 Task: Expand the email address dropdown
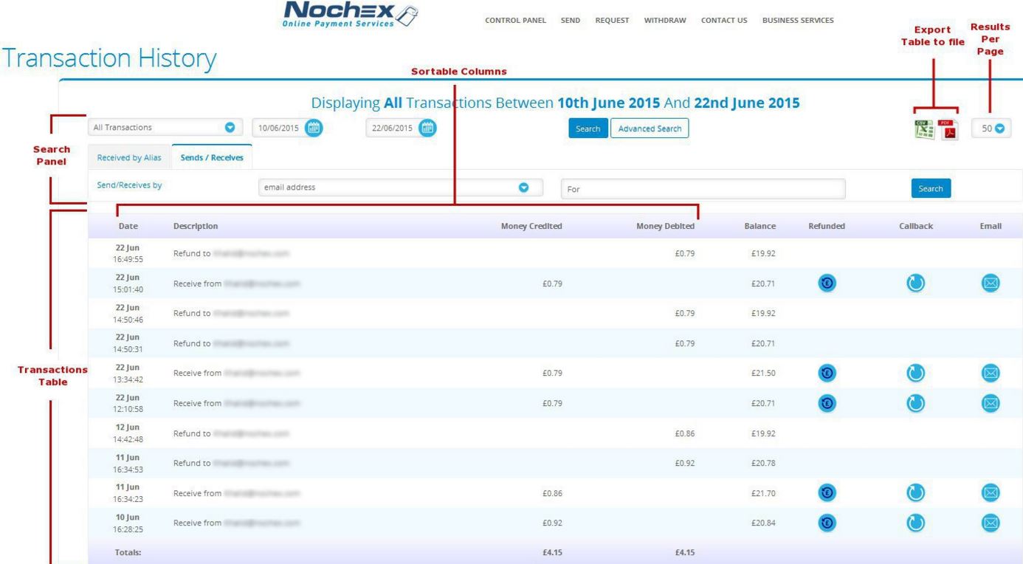524,188
